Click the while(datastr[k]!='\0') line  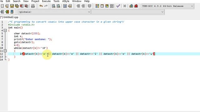click(31, 48)
